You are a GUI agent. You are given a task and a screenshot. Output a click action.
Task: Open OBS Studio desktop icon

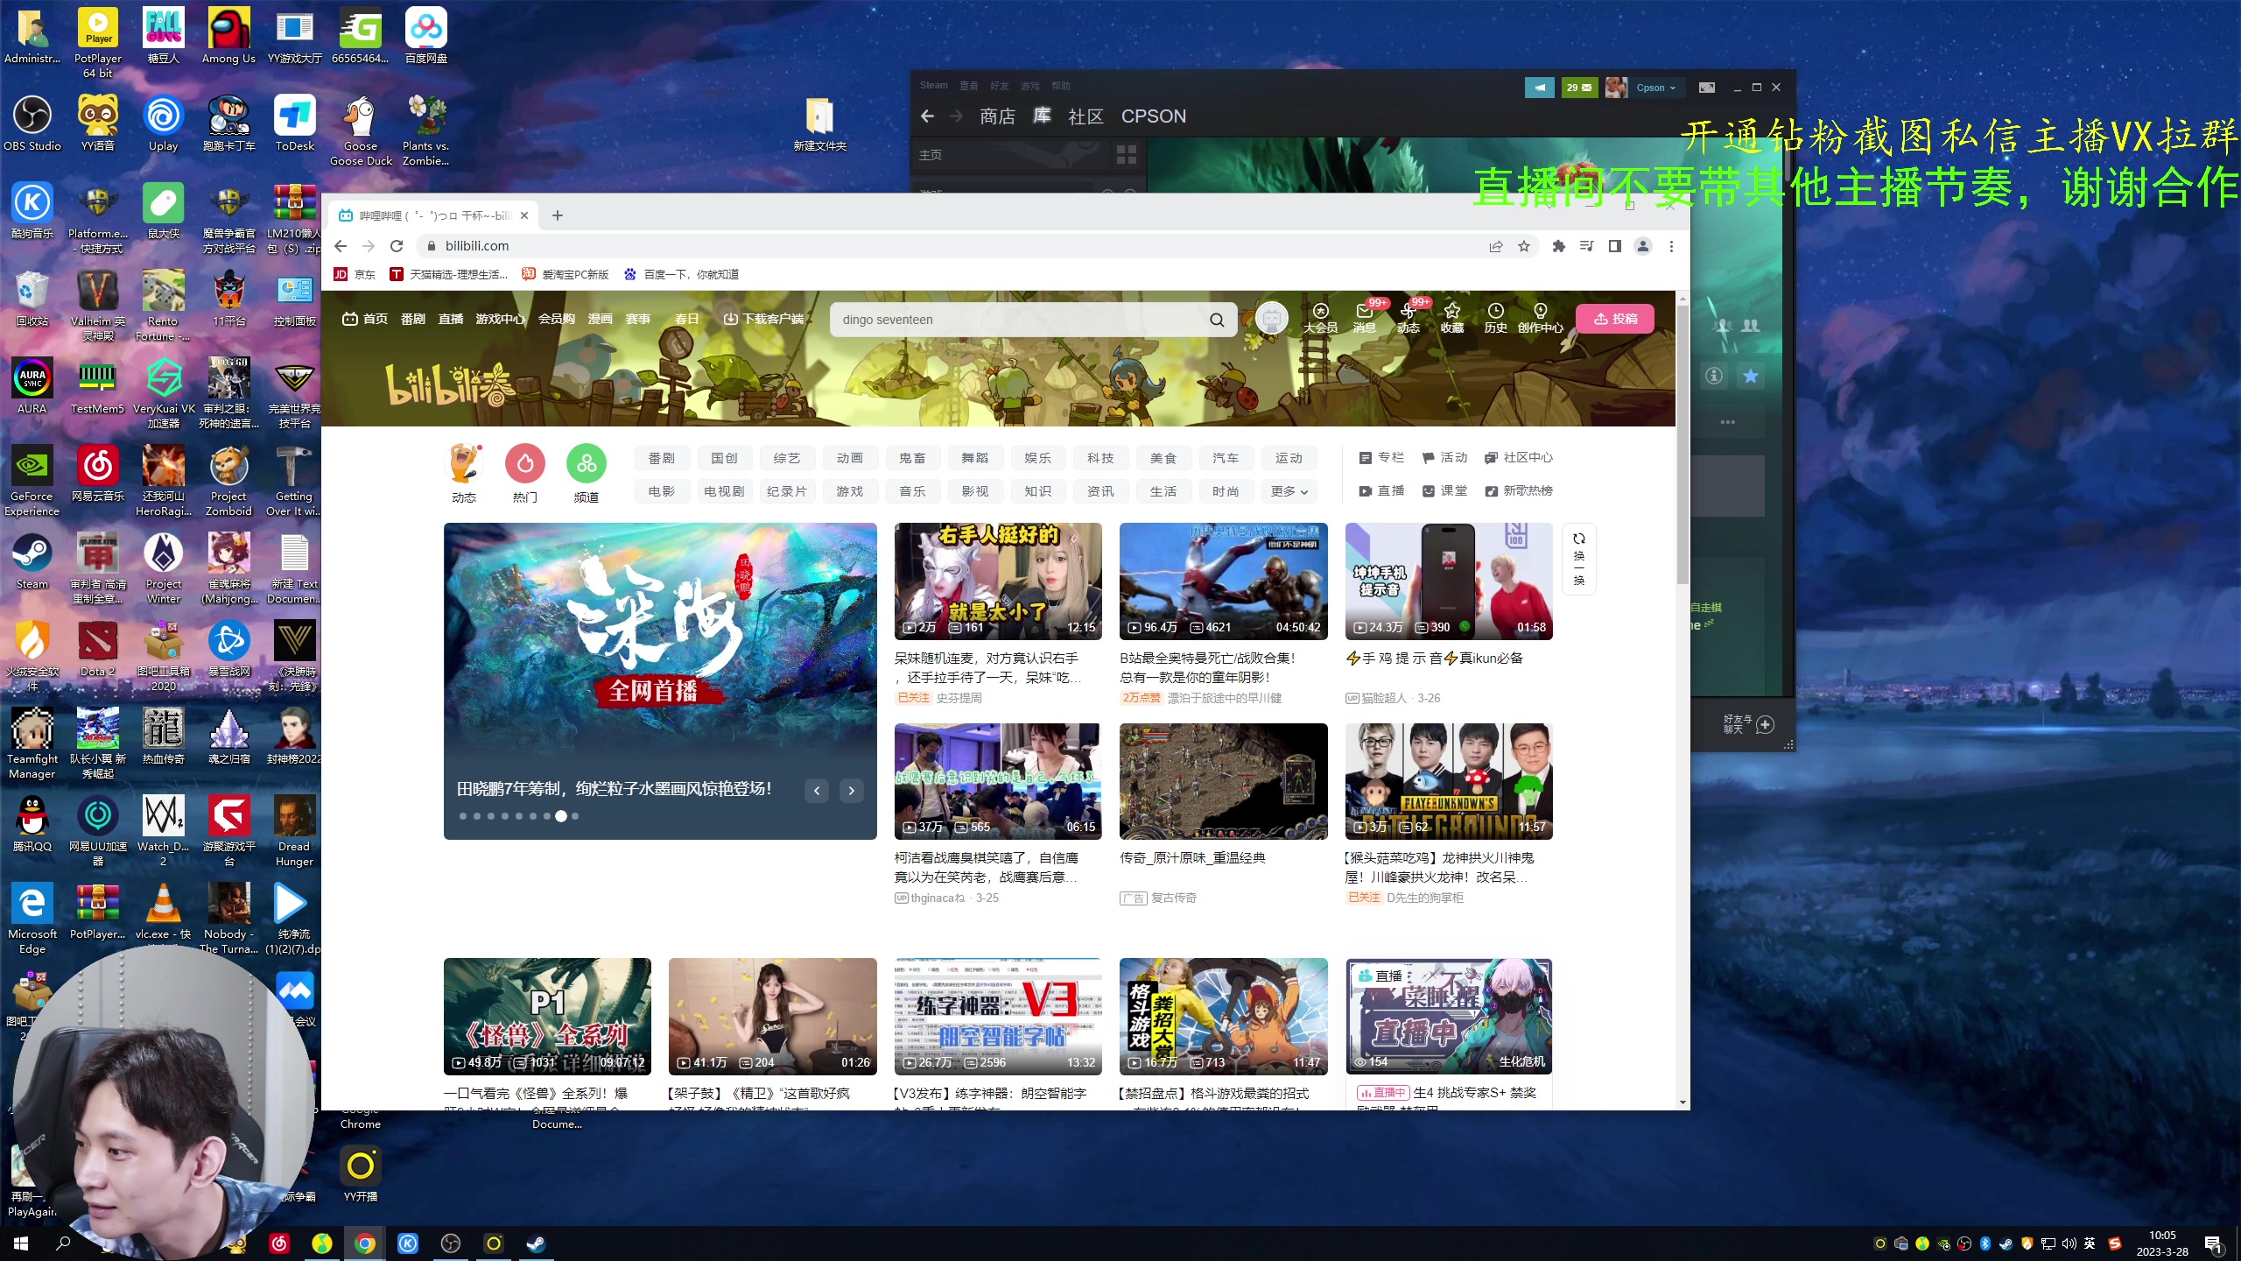tap(32, 123)
